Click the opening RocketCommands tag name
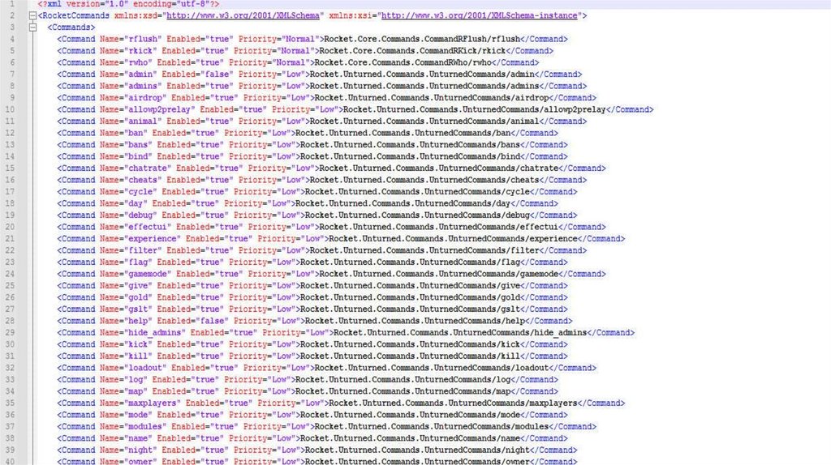This screenshot has width=831, height=465. point(75,16)
